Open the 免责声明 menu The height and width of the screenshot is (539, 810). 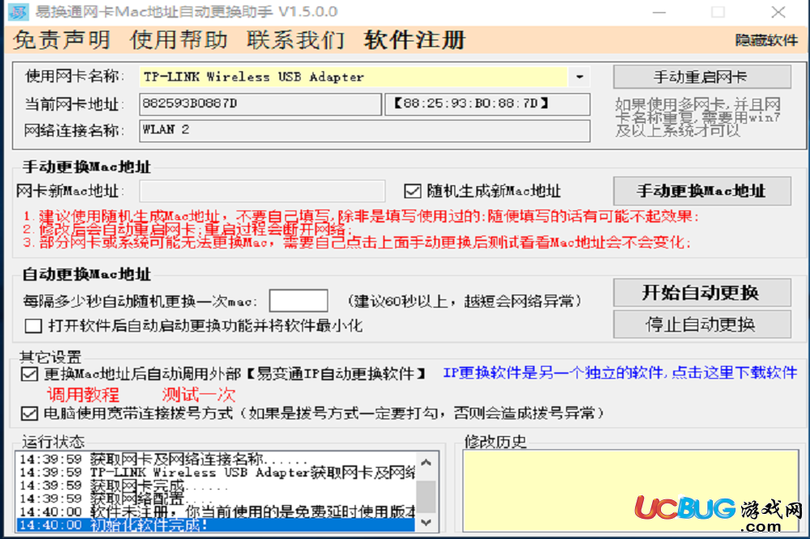[62, 40]
